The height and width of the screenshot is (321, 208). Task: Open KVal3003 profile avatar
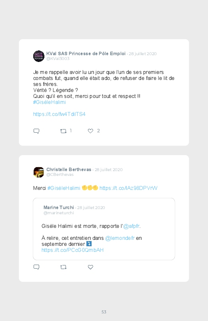pyautogui.click(x=39, y=56)
